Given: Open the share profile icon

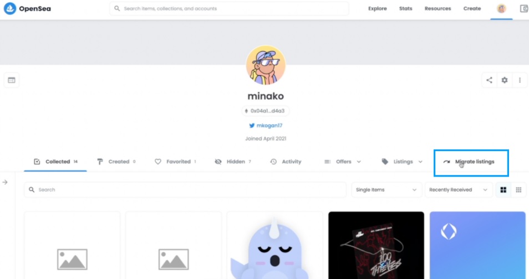Looking at the screenshot, I should click(x=489, y=80).
